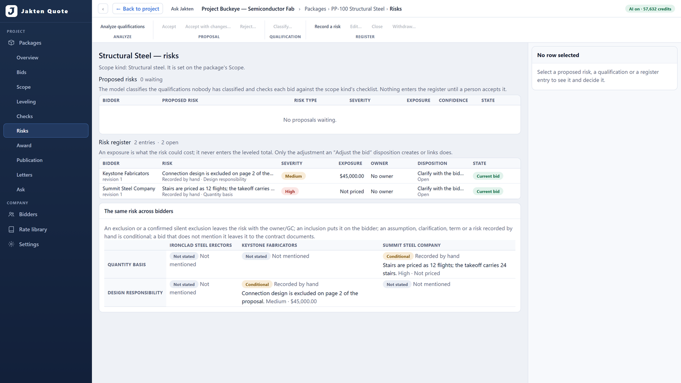Click Ironclad's Not stated badge for Quantity basis
681x383 pixels.
coord(184,256)
